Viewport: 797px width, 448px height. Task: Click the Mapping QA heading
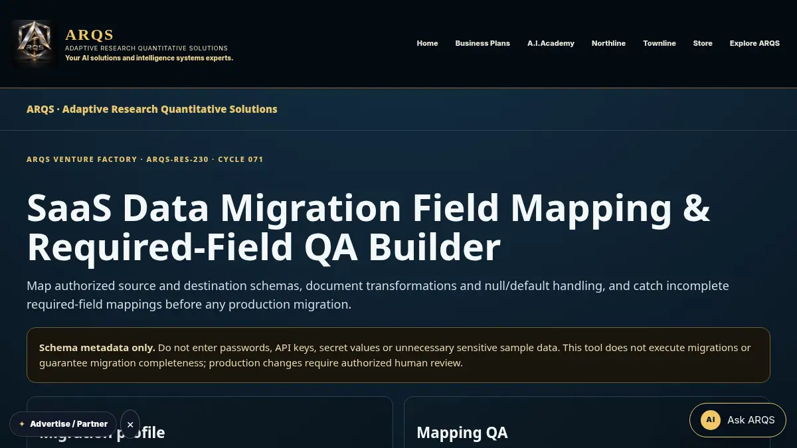462,433
